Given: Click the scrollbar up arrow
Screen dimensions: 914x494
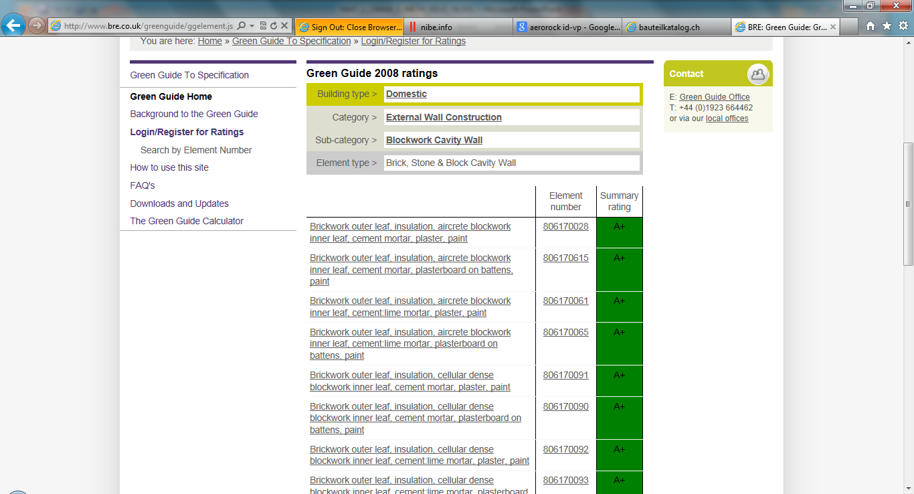Looking at the screenshot, I should [908, 42].
